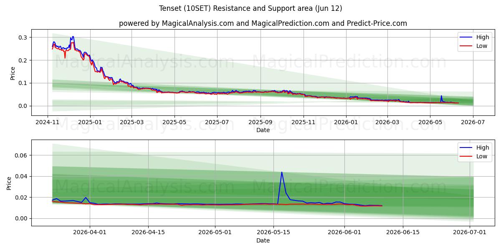Select the '2026-06-01' tick label
Screen dimensions: 501x250
coord(345,232)
